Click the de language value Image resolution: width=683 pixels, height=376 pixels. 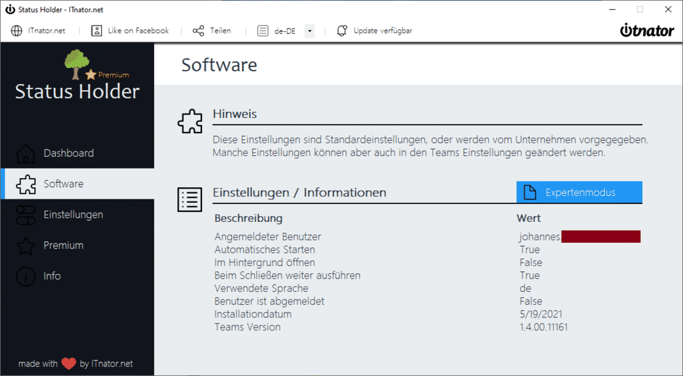[x=526, y=289]
